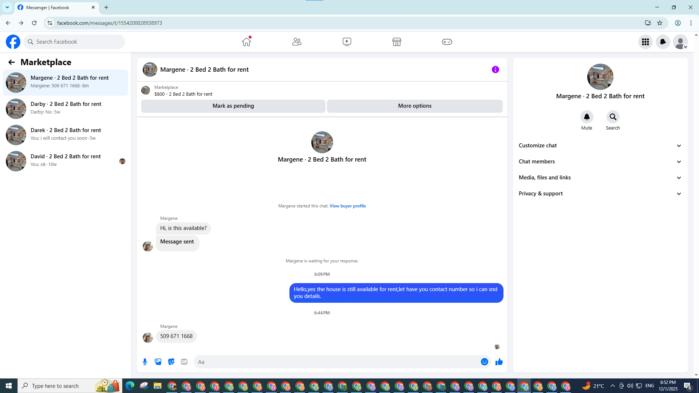Record a voice clip microphone icon
This screenshot has height=393, width=699.
pos(145,362)
